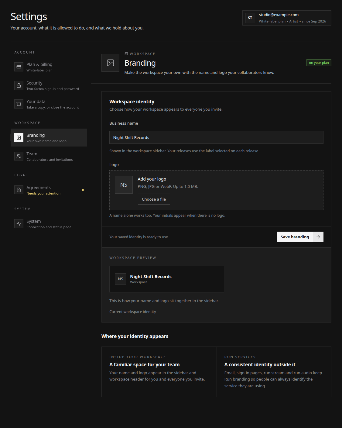Screen dimensions: 342x428
Task: Click NS initials in workspace preview
Action: coord(121,279)
